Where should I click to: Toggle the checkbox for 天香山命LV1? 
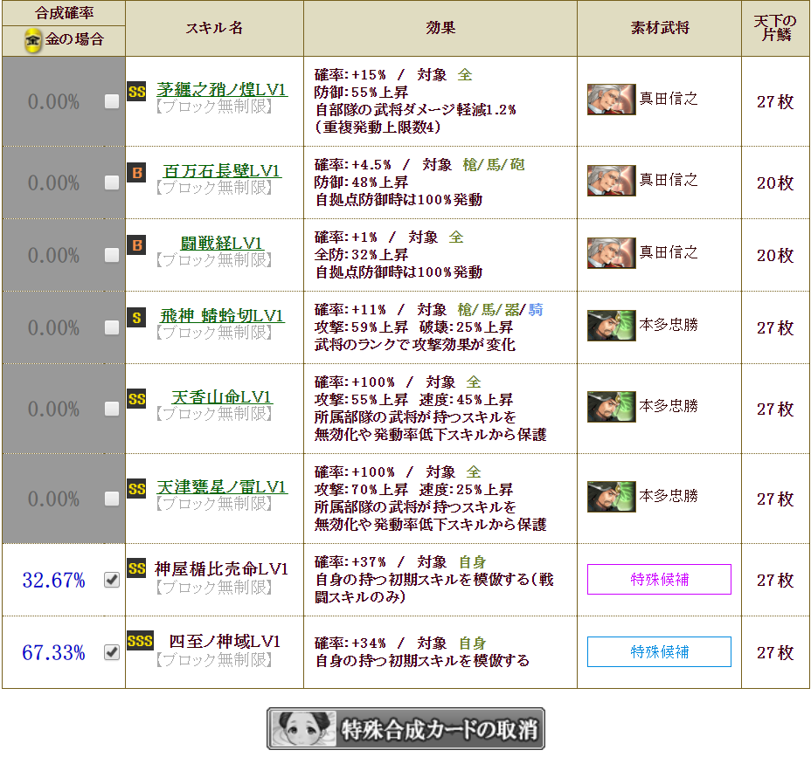pyautogui.click(x=112, y=409)
